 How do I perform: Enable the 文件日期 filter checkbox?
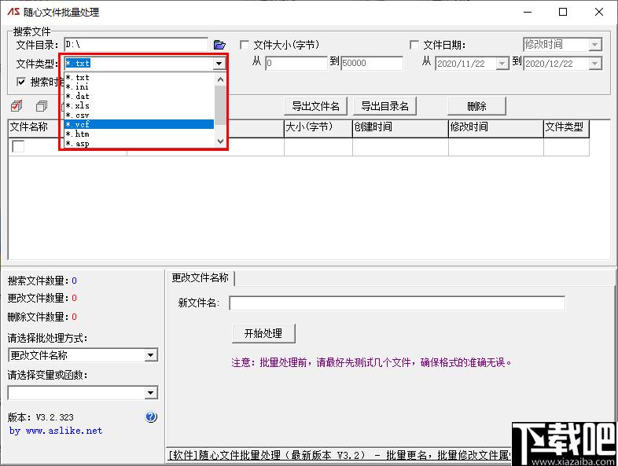(414, 45)
